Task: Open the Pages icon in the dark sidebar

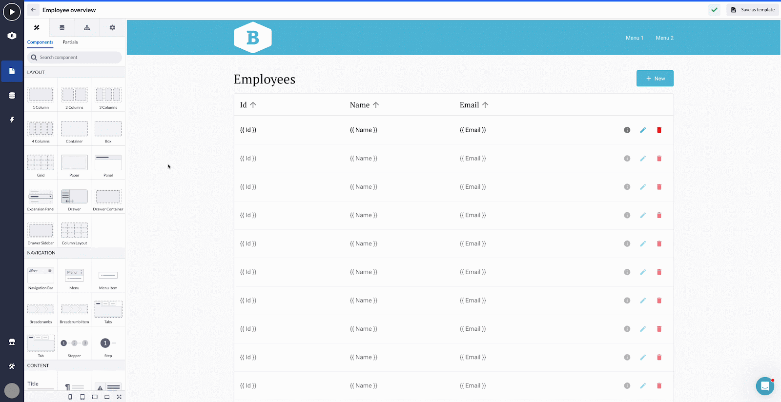Action: tap(12, 71)
